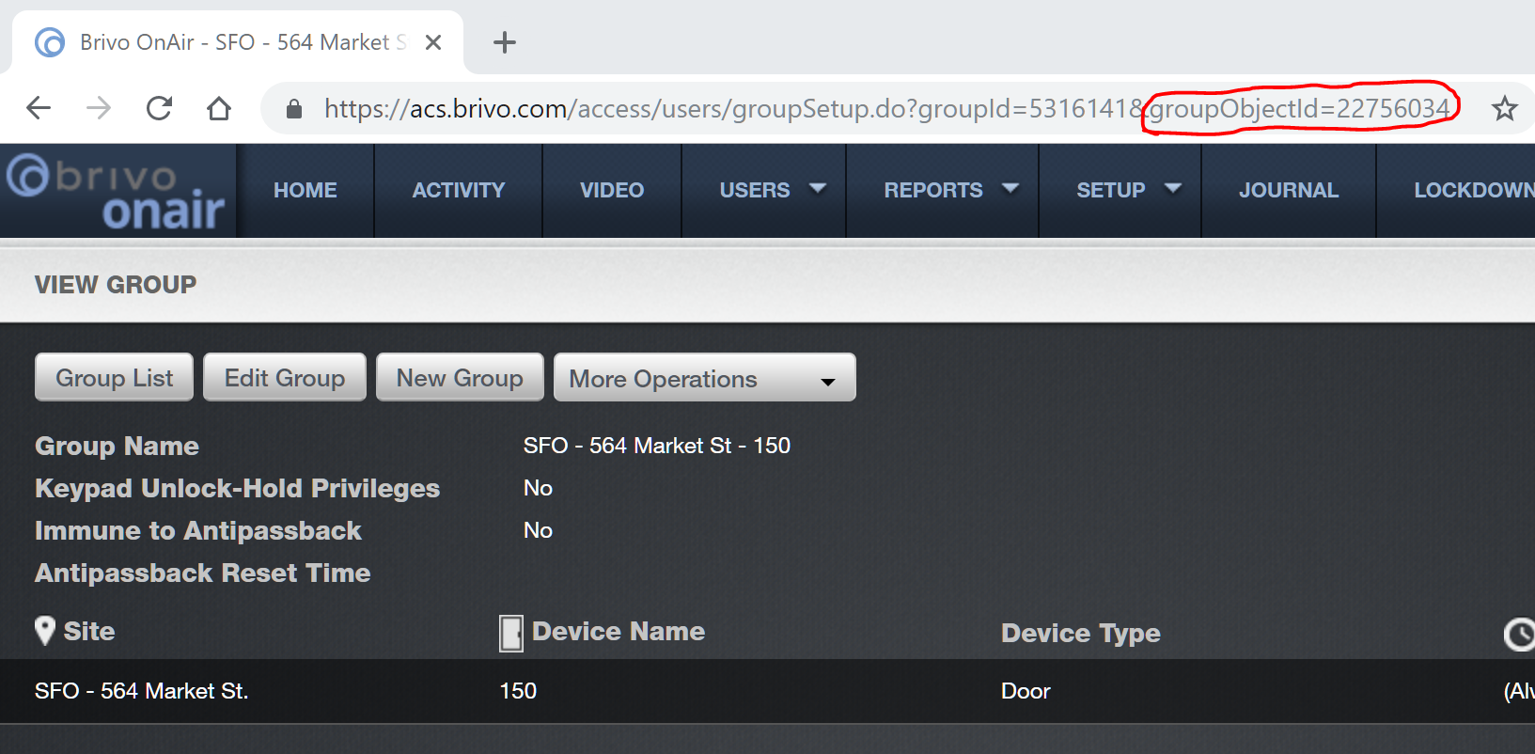This screenshot has width=1535, height=754.
Task: Open the More Operations dropdown
Action: (x=705, y=378)
